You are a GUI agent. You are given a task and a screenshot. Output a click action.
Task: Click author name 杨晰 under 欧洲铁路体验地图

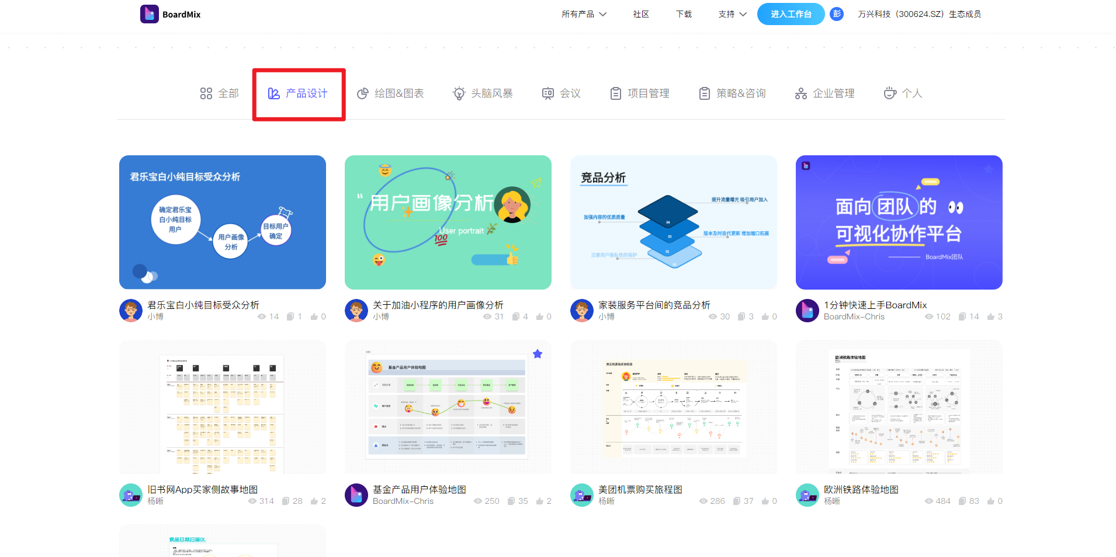[x=832, y=501]
